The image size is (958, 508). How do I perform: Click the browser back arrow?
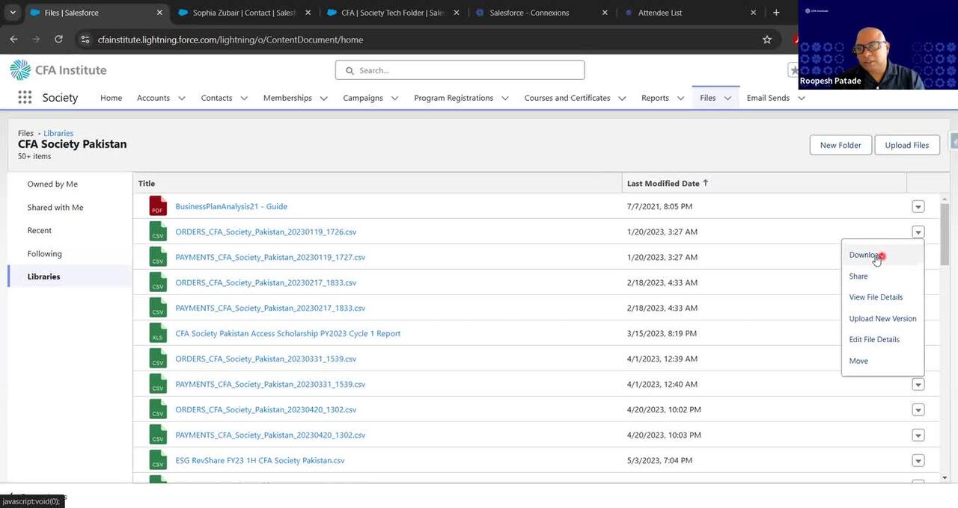click(13, 40)
